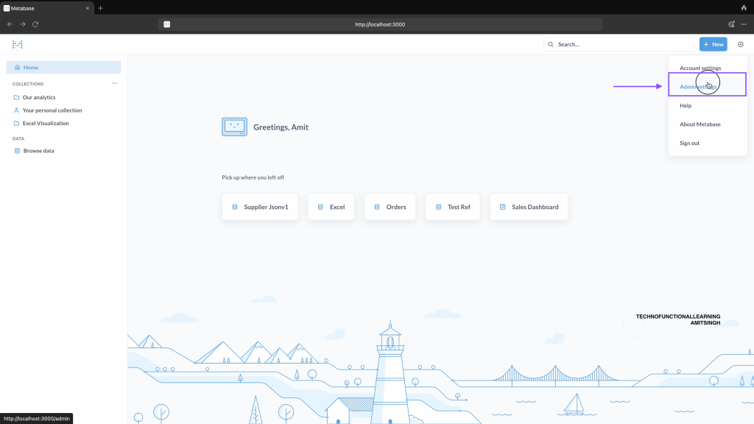Click the Collections ellipsis options icon
Viewport: 754px width, 424px height.
114,84
